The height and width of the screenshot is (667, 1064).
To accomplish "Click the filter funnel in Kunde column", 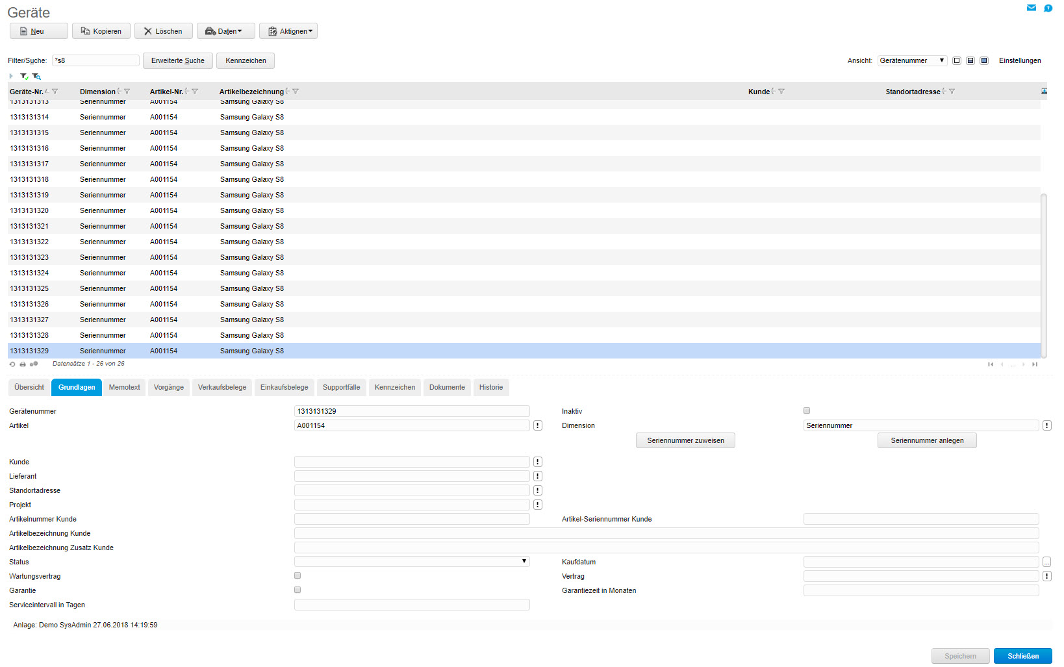I will click(x=781, y=92).
